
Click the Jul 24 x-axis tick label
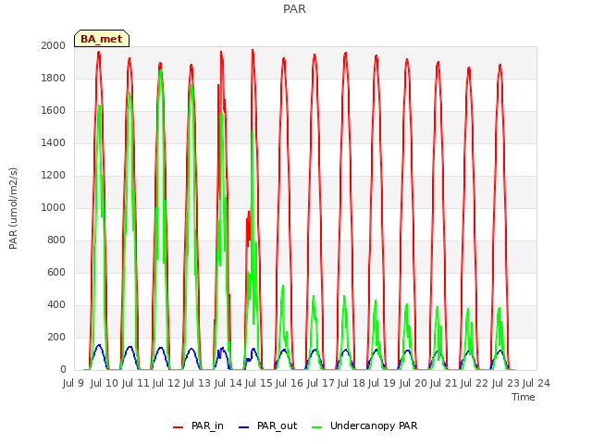pyautogui.click(x=536, y=383)
